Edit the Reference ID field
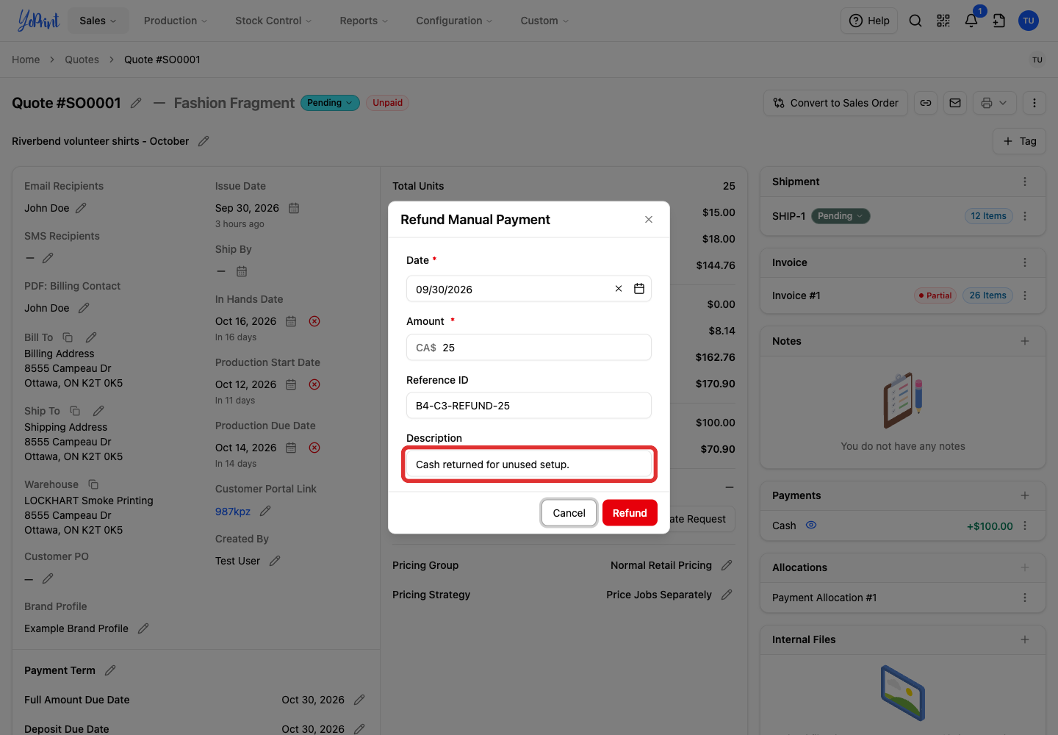The image size is (1058, 735). 529,406
